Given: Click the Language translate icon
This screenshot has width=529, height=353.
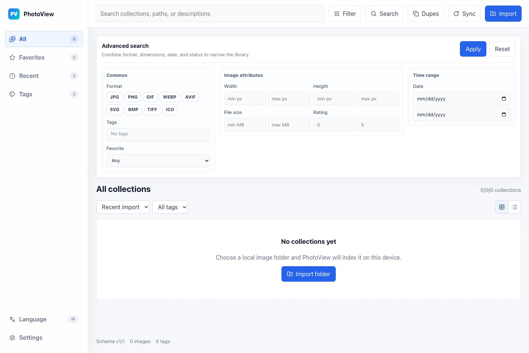Looking at the screenshot, I should pyautogui.click(x=12, y=319).
